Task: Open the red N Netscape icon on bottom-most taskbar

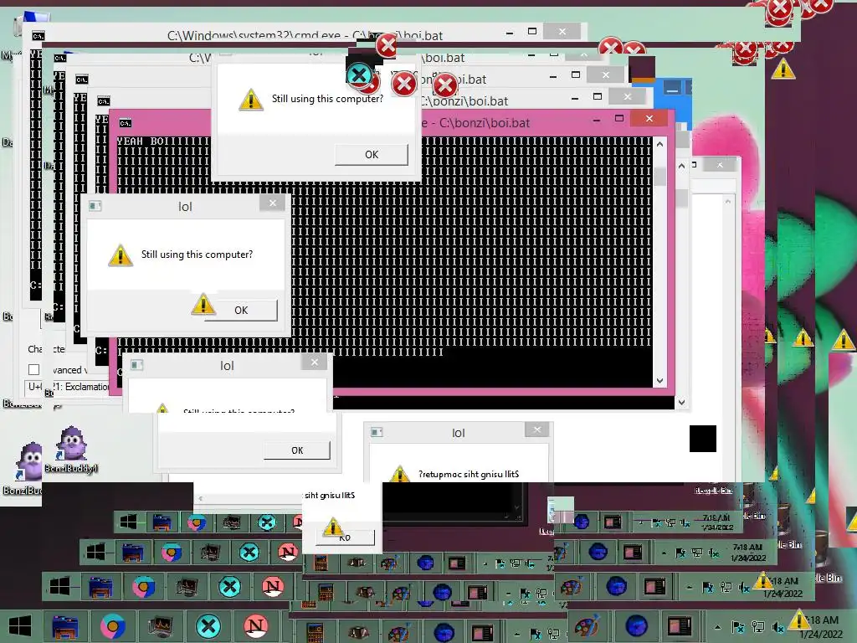Action: (x=255, y=626)
